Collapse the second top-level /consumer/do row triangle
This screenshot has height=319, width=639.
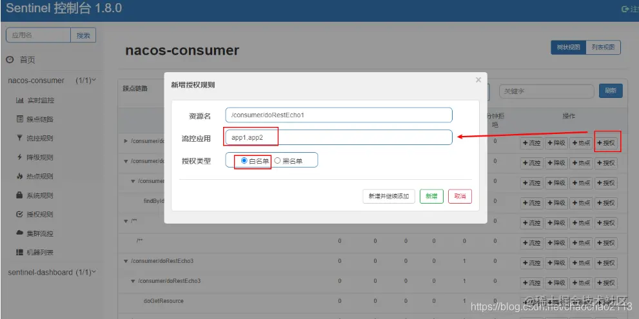pos(126,161)
